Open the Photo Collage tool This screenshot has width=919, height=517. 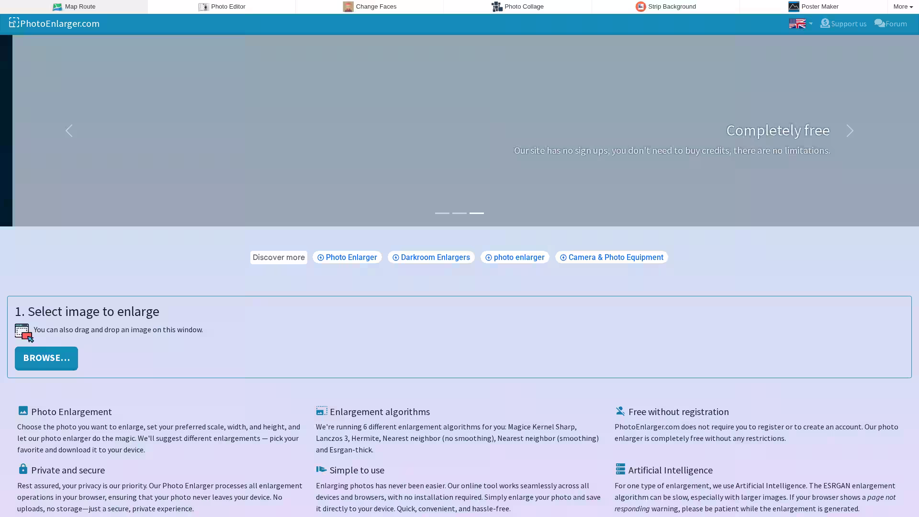(517, 7)
